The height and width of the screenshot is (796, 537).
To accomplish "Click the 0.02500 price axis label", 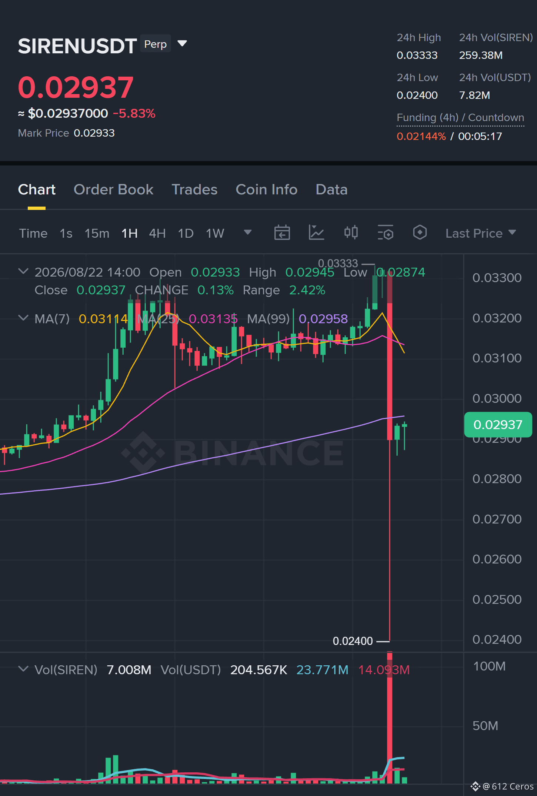I will (497, 599).
